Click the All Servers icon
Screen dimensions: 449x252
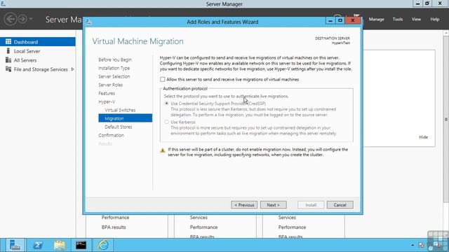pyautogui.click(x=8, y=60)
